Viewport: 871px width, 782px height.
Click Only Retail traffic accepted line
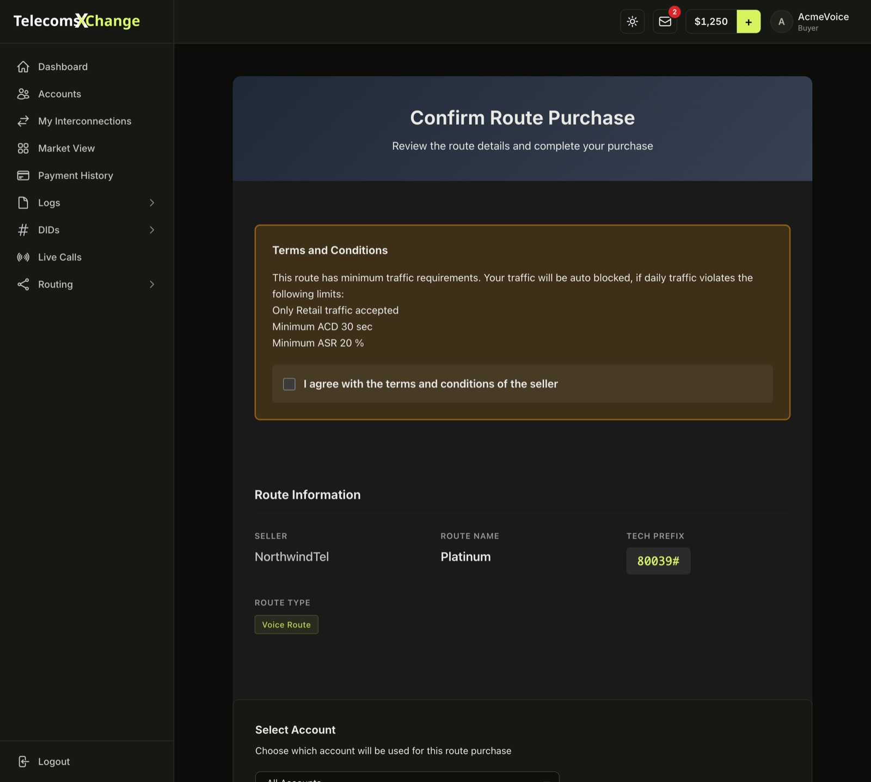[x=335, y=310]
